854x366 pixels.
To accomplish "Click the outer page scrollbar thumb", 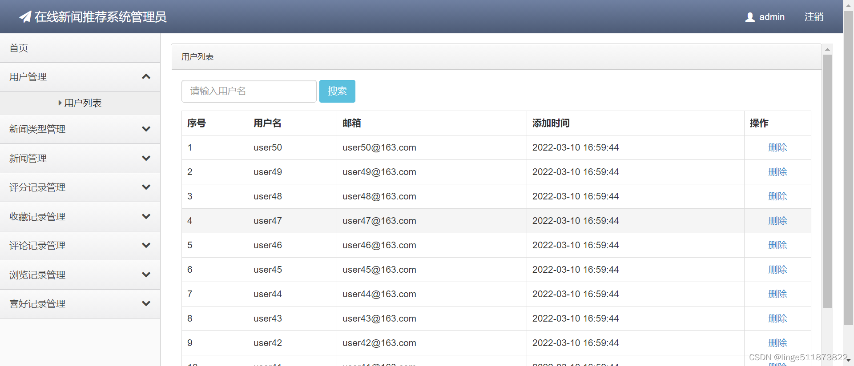I will (849, 168).
